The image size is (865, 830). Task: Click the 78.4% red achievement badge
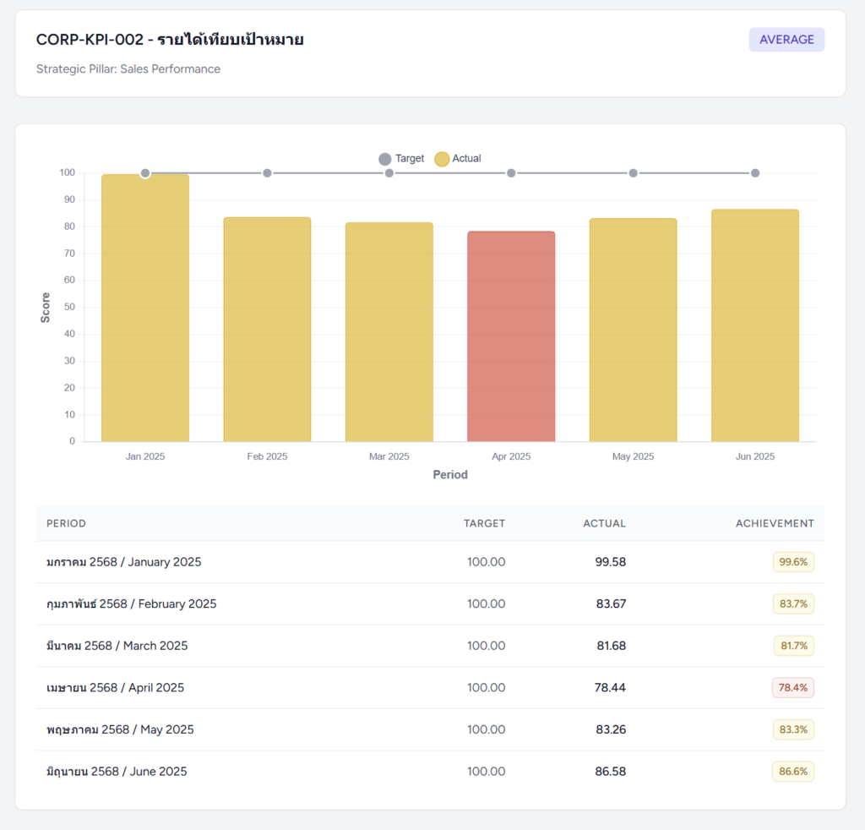tap(792, 688)
